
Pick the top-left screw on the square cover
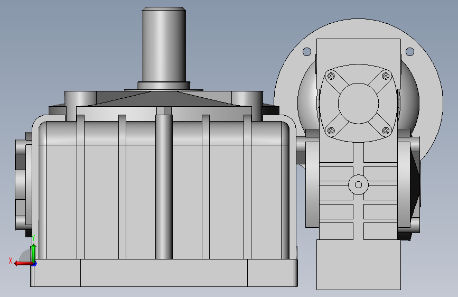point(331,76)
